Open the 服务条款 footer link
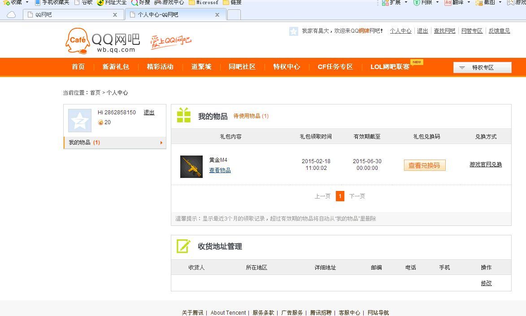The width and height of the screenshot is (526, 316). 263,313
